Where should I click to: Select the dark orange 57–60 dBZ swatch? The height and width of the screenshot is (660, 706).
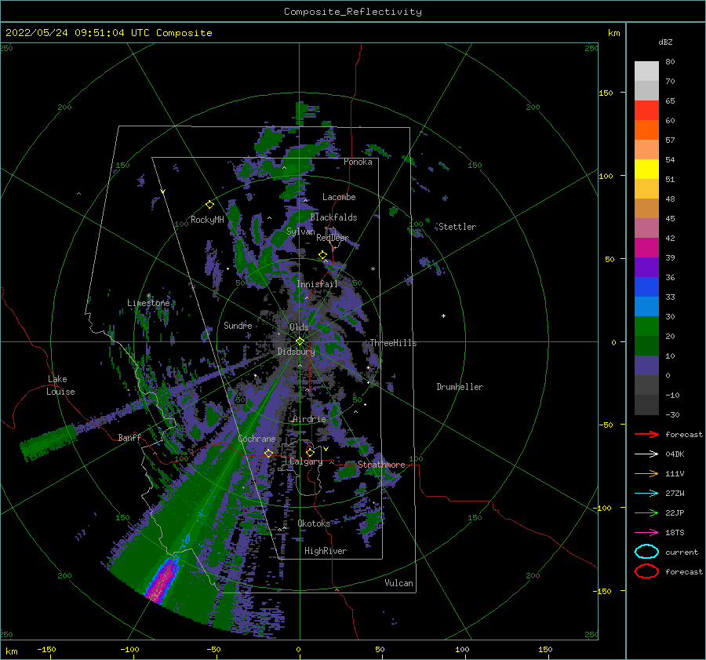(646, 130)
